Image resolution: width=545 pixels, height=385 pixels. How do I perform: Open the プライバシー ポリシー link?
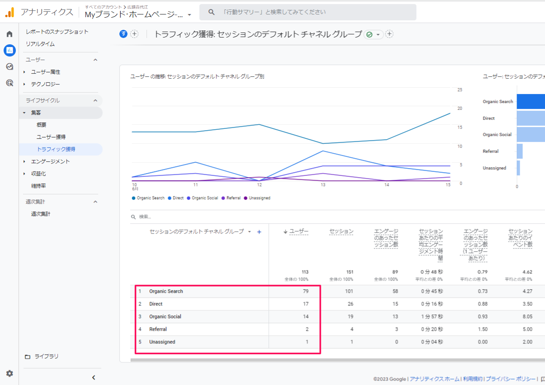pos(511,379)
